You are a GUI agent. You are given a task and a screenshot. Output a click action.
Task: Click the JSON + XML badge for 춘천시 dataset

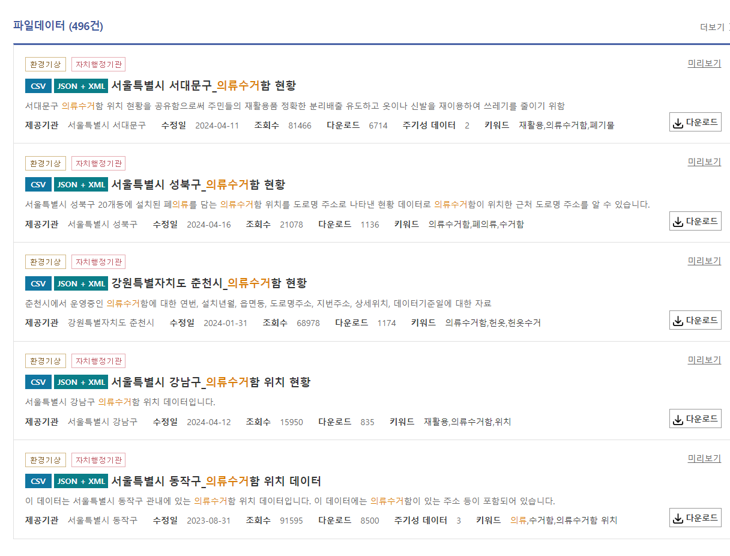click(80, 283)
